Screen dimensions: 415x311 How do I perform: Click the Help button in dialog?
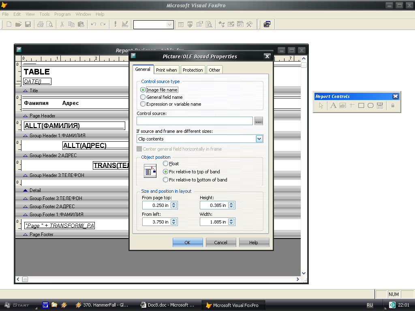[254, 243]
